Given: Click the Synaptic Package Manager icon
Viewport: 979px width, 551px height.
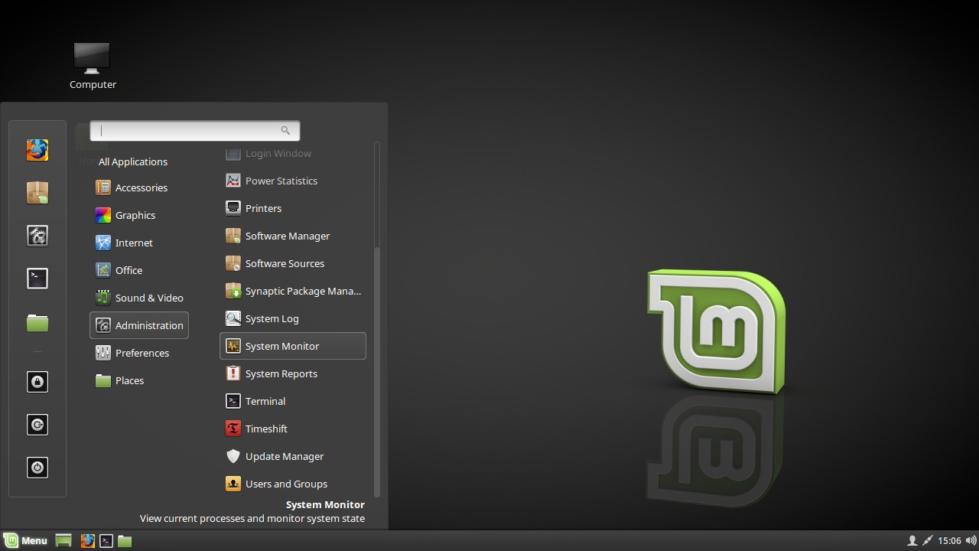Looking at the screenshot, I should (x=233, y=291).
